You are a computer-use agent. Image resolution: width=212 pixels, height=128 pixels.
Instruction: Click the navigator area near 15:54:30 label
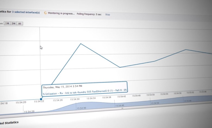coord(81,108)
